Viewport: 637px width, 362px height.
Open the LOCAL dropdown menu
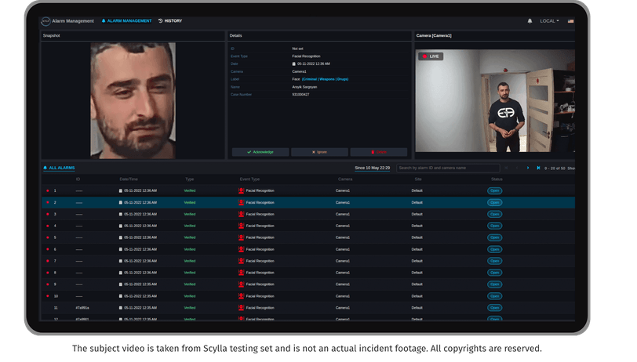(x=549, y=21)
